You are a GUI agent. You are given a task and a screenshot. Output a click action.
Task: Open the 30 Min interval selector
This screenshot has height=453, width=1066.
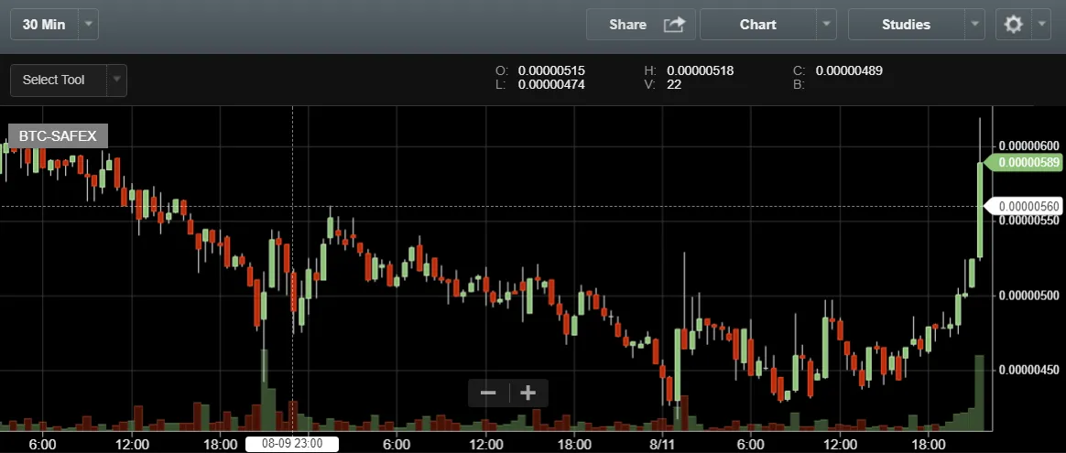(x=44, y=25)
